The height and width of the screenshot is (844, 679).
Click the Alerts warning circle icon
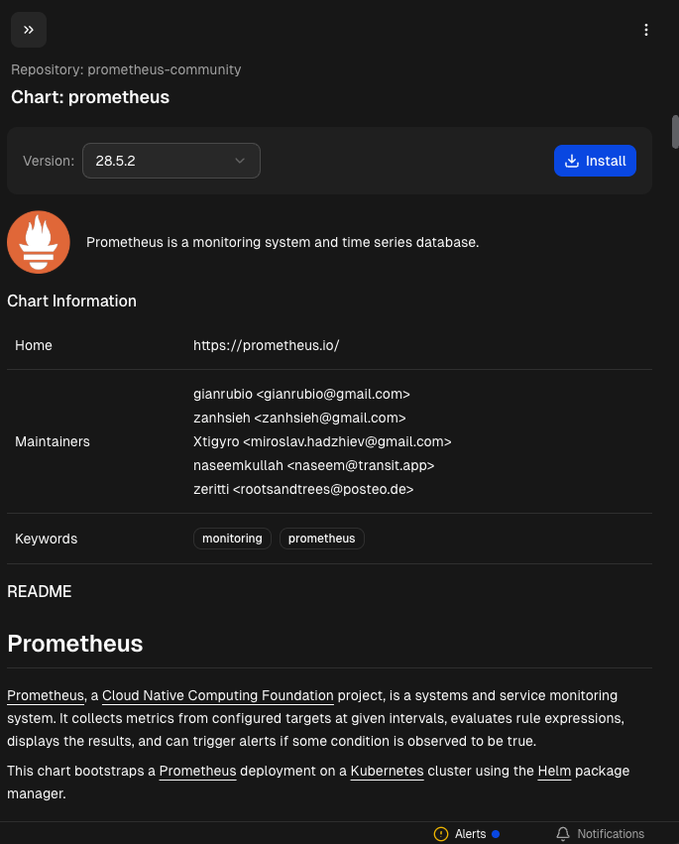click(441, 834)
